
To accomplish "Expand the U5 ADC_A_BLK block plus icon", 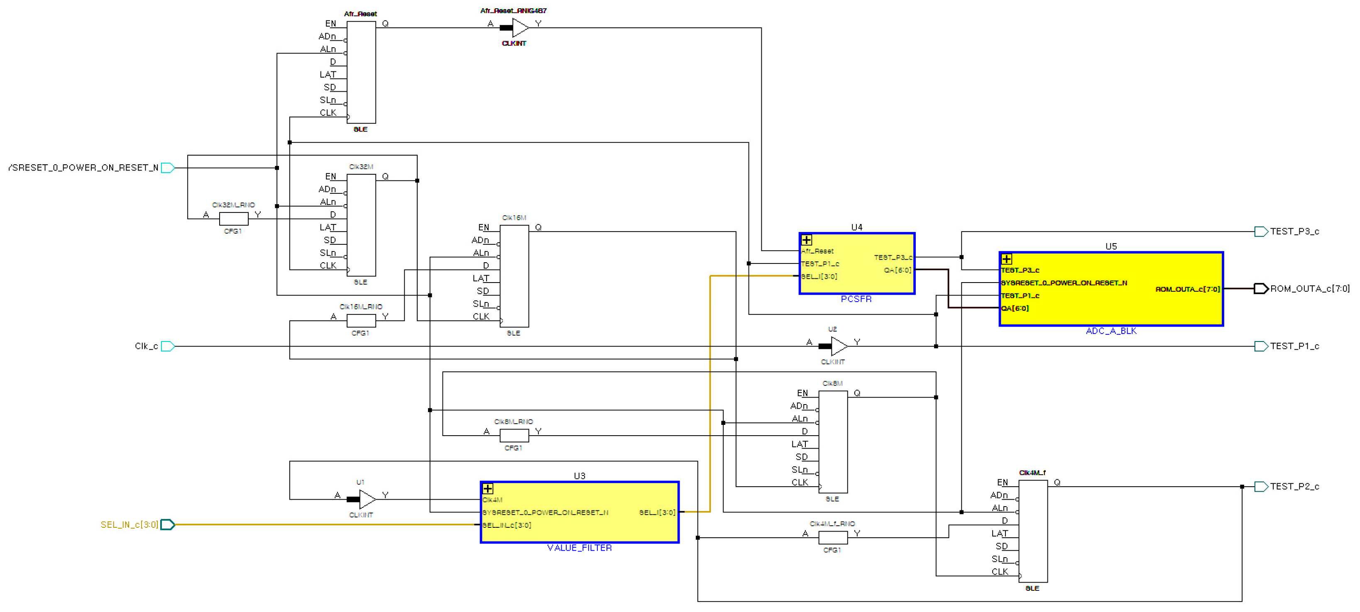I will 1006,259.
